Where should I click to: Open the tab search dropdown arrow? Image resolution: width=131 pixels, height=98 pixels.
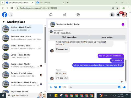[3, 3]
